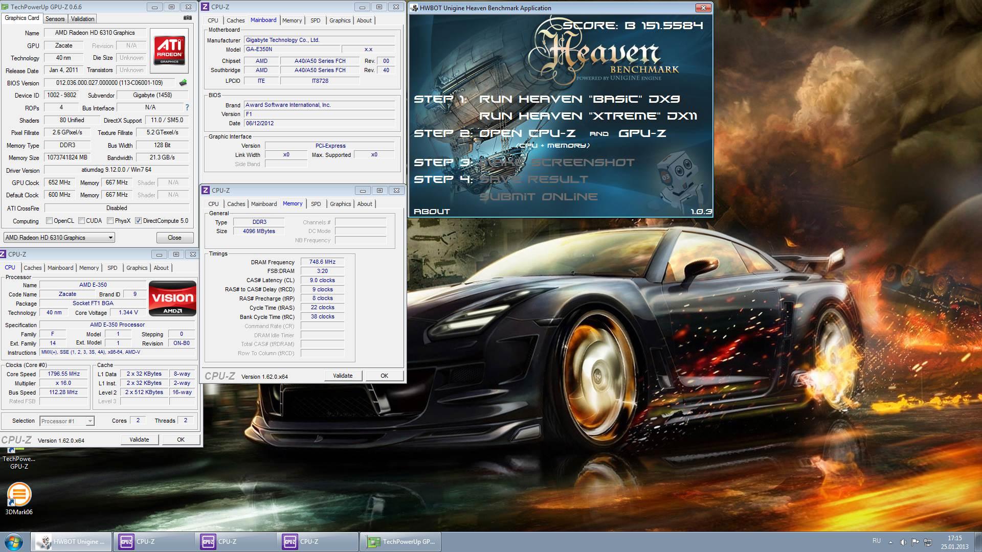Open CPU tab in Memory CPU-Z window
The width and height of the screenshot is (982, 552).
pyautogui.click(x=213, y=204)
